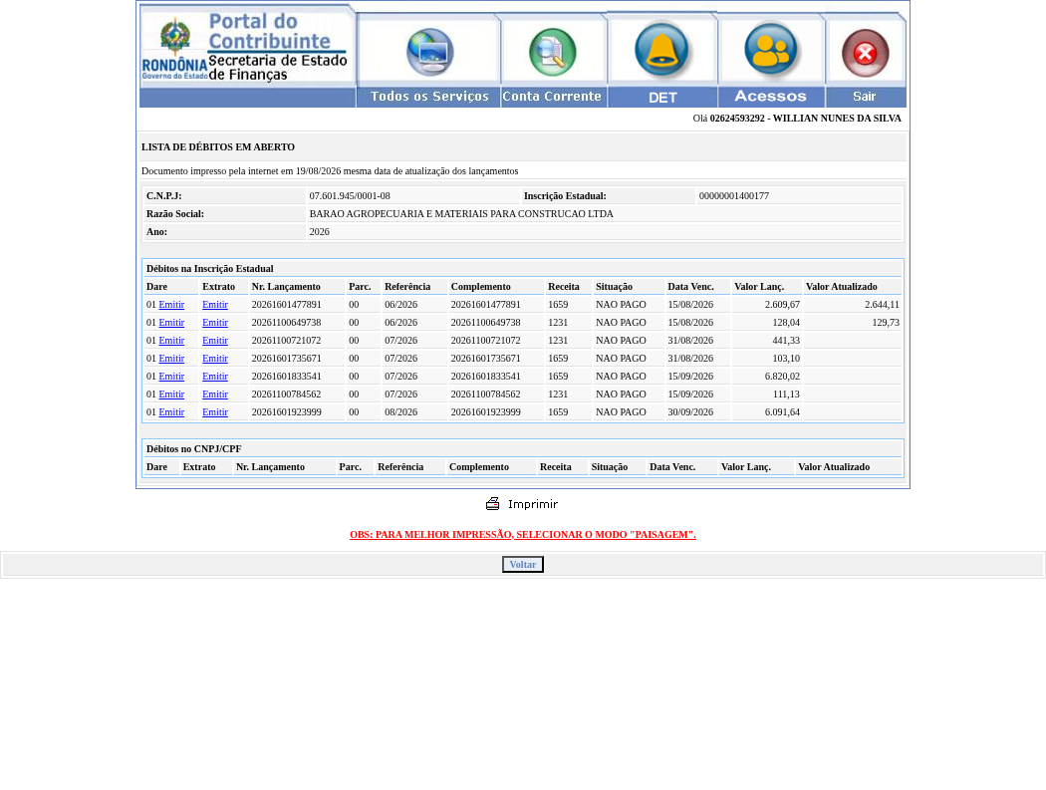Click the Acessos users icon
Image resolution: width=1046 pixels, height=790 pixels.
click(771, 51)
